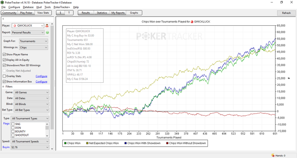Open the Graph For Tournaments dropdown
Viewport: 297px width, 158px height.
[34, 41]
